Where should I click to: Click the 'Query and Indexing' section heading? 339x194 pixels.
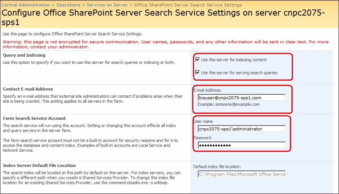coord(24,55)
